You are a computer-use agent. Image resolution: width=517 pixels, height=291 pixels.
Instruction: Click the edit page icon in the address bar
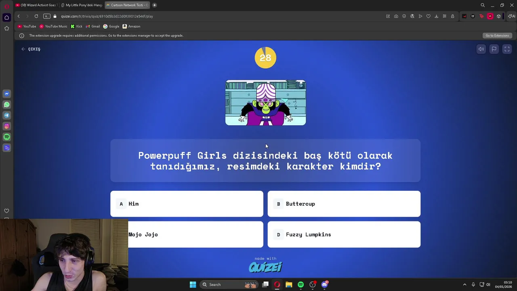(388, 16)
